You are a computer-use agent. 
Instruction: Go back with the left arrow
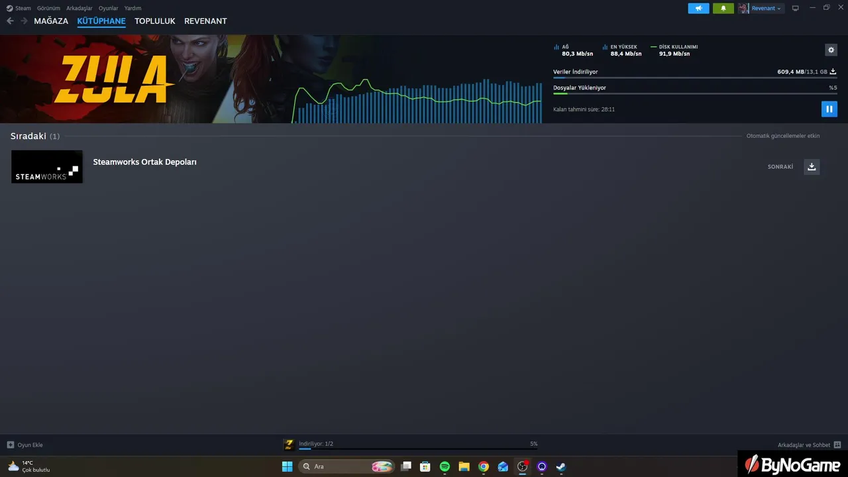click(x=10, y=21)
